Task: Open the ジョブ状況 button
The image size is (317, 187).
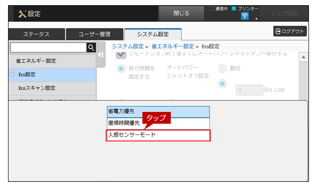Action: point(284,14)
